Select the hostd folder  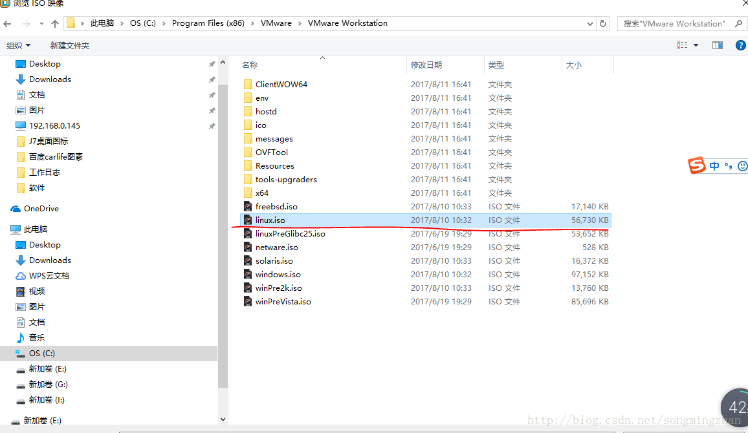(266, 111)
